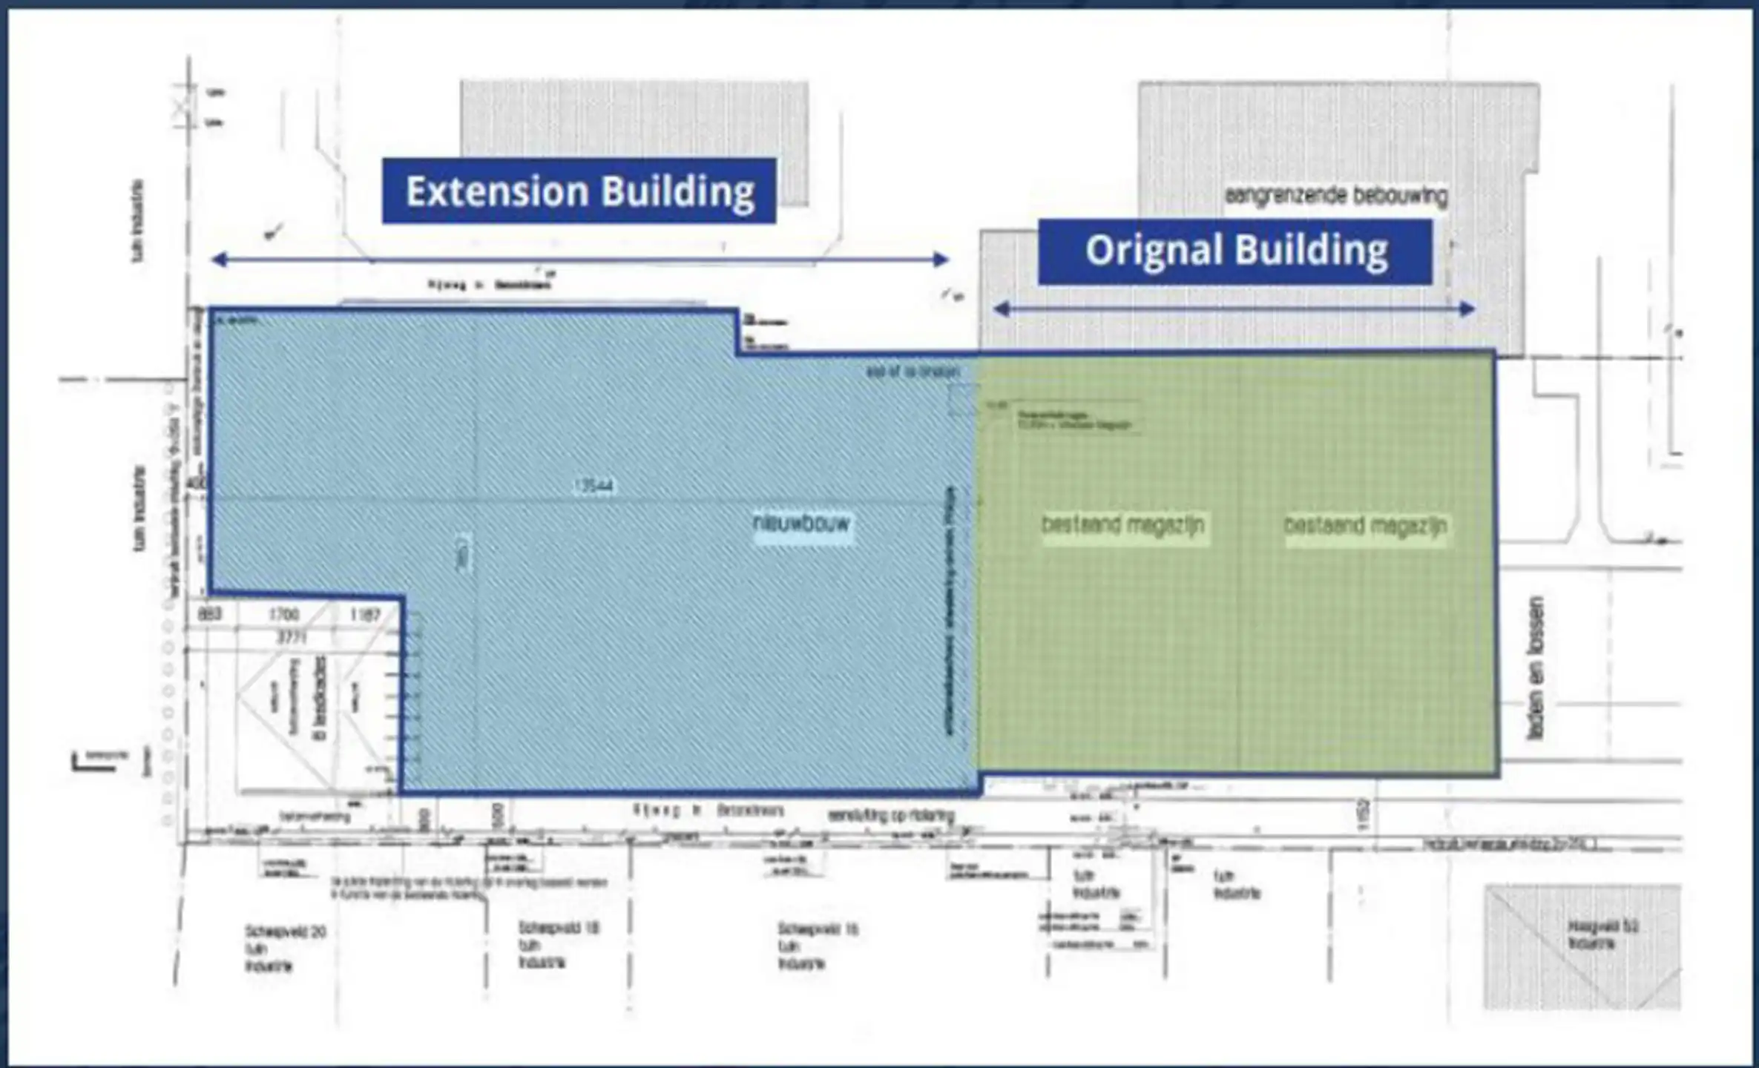1759x1068 pixels.
Task: Click the Schaapveld 16 parcel label
Action: 818,929
